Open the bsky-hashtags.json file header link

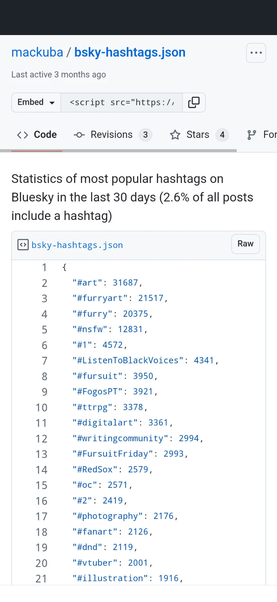77,245
